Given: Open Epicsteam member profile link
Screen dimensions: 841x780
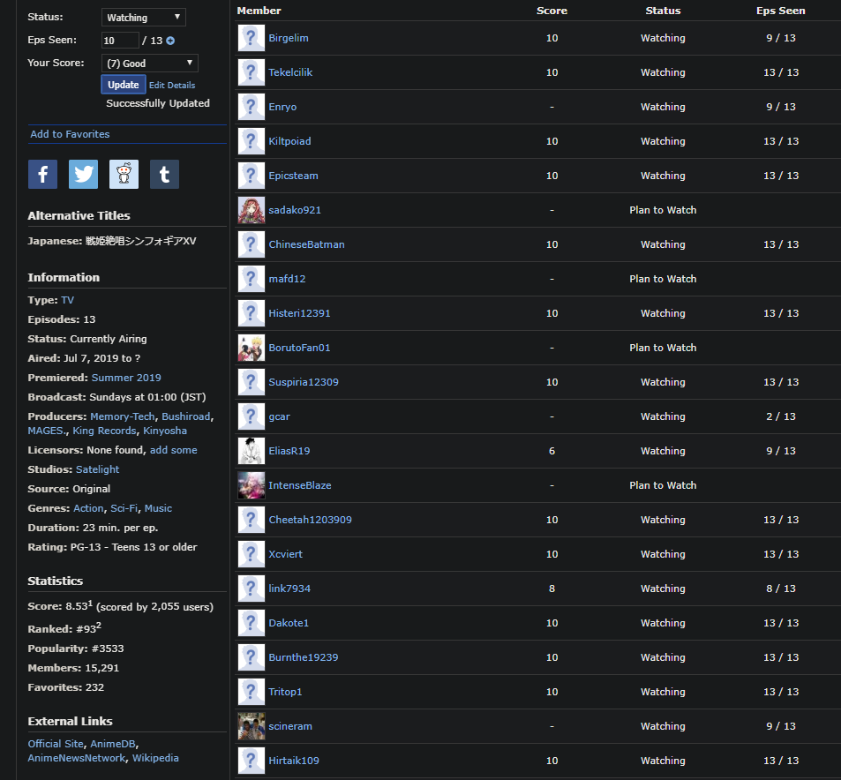Looking at the screenshot, I should coord(293,176).
